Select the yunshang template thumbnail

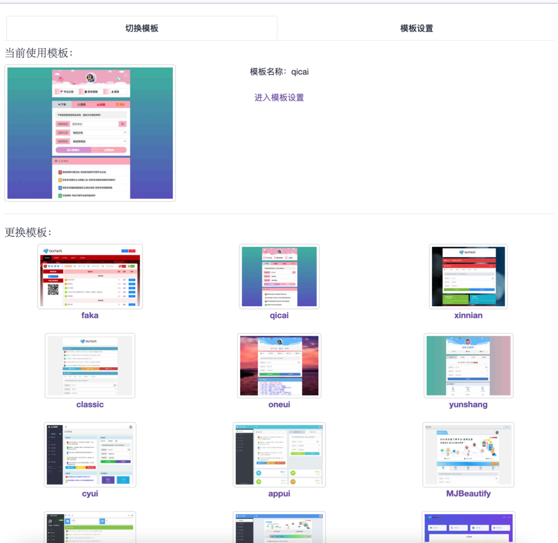468,366
